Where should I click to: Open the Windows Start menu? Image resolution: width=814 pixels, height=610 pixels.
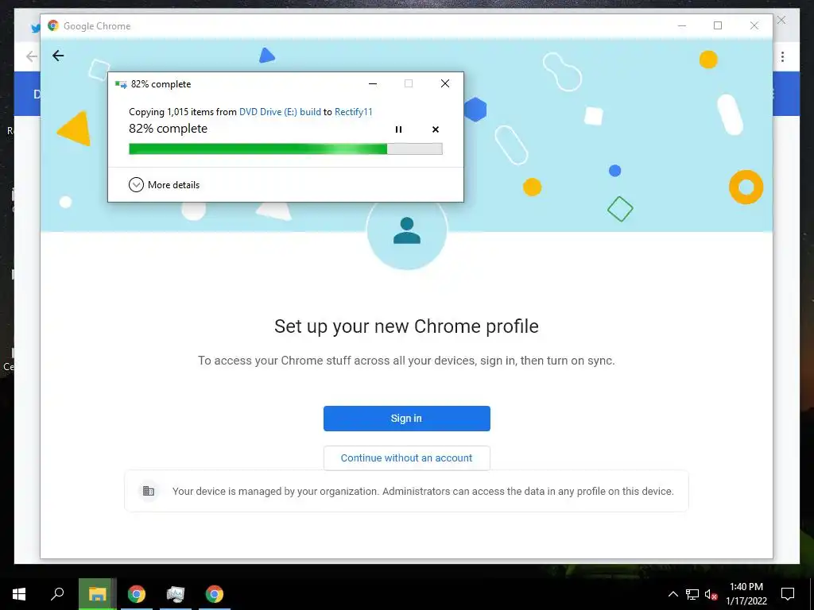click(19, 594)
